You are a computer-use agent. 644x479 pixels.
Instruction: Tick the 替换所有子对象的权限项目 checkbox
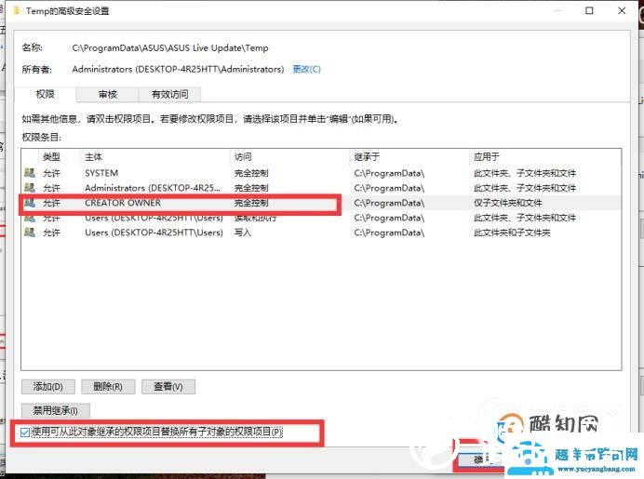pos(25,432)
